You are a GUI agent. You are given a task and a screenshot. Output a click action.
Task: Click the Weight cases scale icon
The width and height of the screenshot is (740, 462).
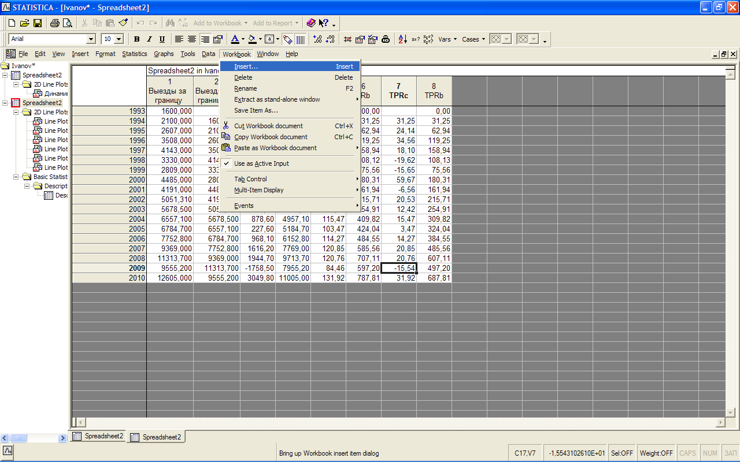tap(386, 39)
